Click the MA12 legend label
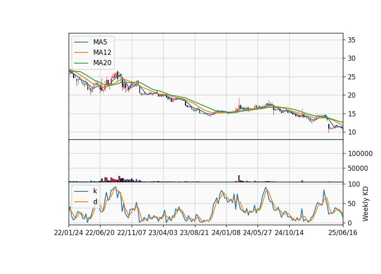The image size is (381, 274). 102,52
